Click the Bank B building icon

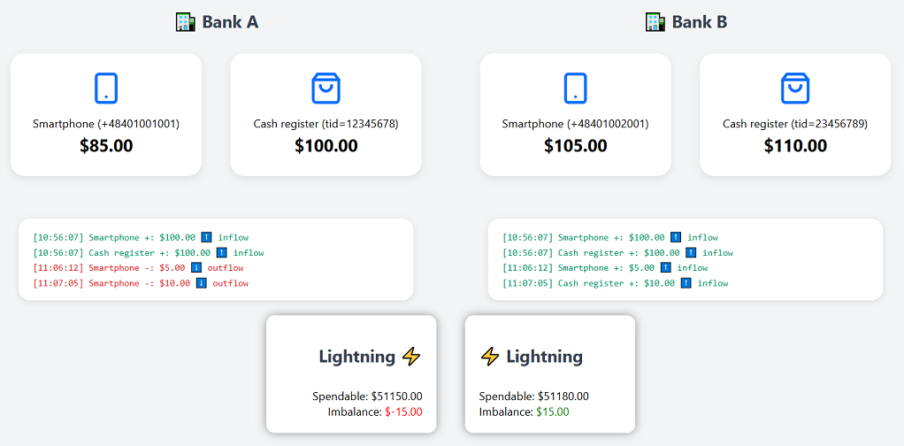(x=655, y=22)
